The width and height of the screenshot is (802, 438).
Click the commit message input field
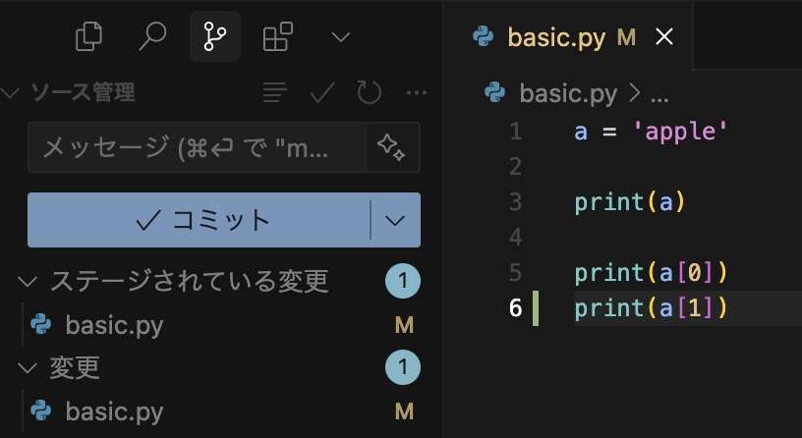coord(198,147)
